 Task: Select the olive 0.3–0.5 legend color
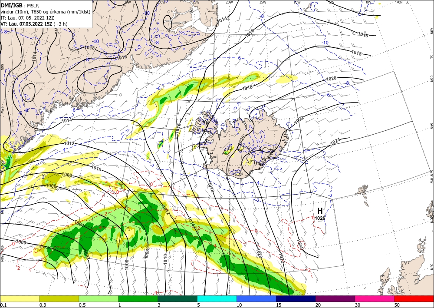tap(59, 298)
